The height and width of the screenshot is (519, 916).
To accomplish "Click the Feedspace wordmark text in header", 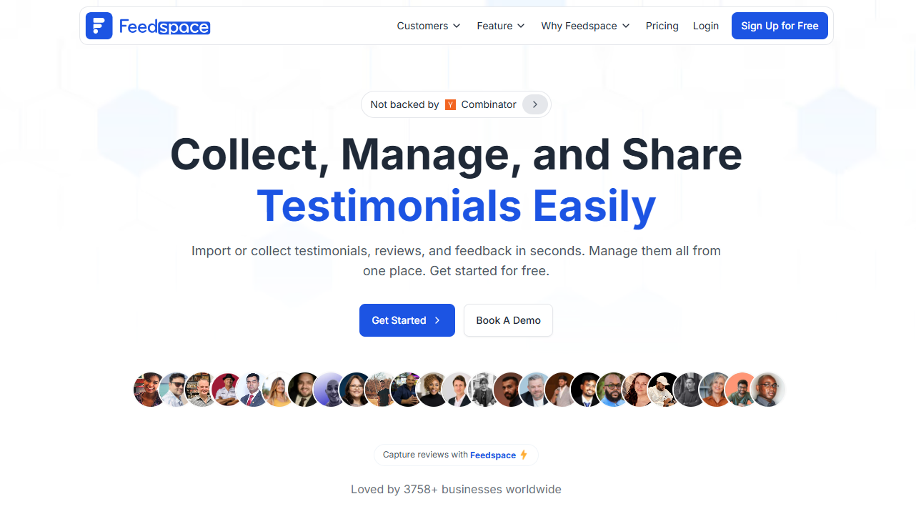I will (x=164, y=26).
